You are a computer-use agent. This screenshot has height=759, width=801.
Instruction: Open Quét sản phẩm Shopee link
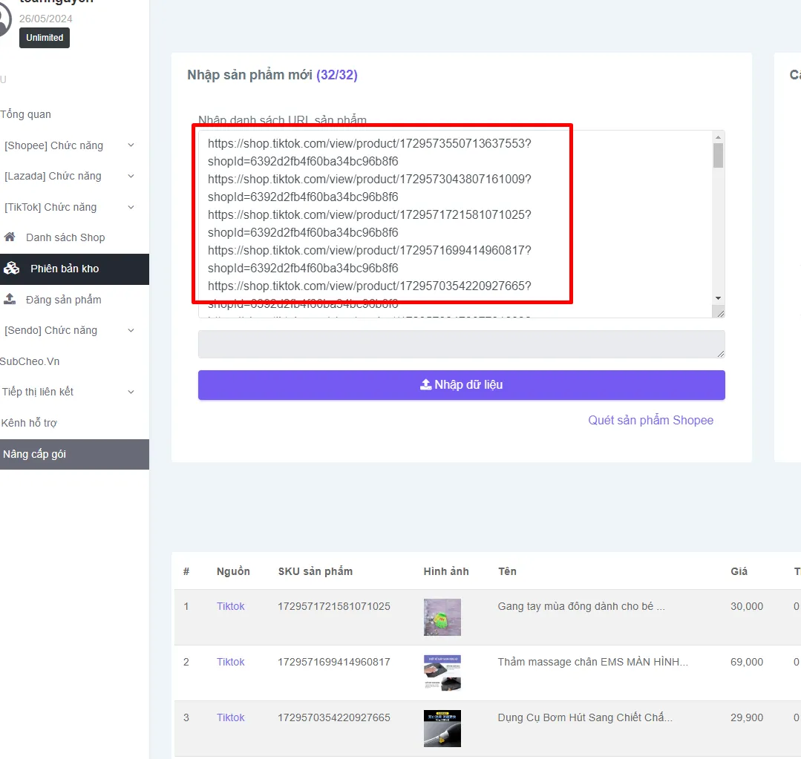point(650,420)
